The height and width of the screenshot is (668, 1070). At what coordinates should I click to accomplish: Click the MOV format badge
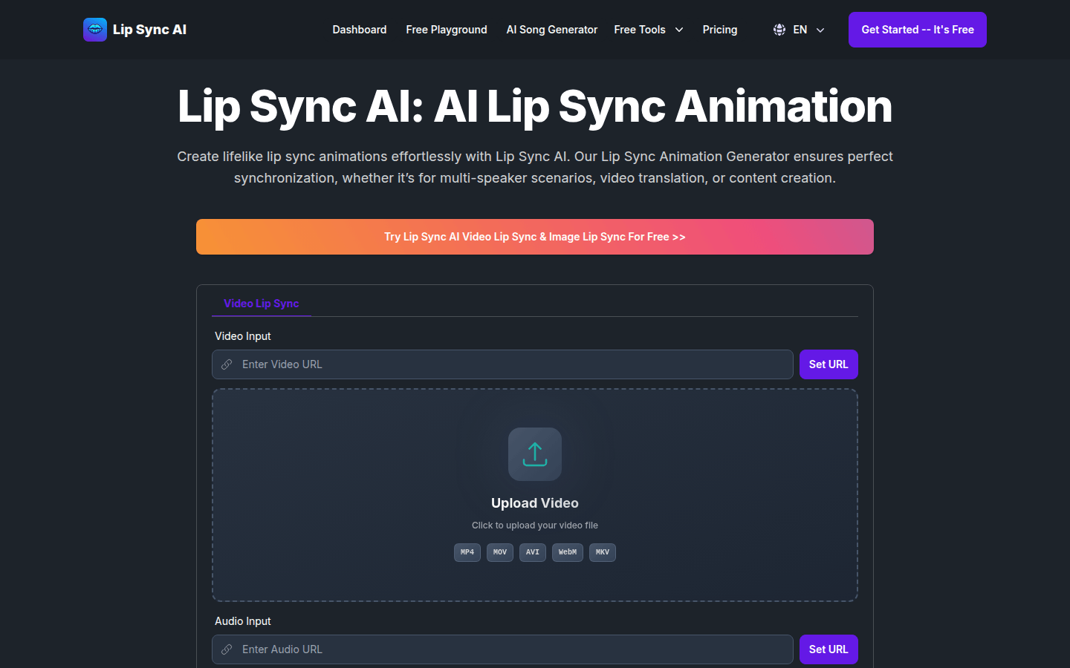[x=500, y=552]
